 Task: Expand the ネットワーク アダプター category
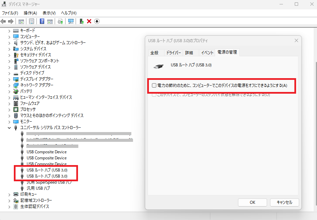pyautogui.click(x=9, y=85)
